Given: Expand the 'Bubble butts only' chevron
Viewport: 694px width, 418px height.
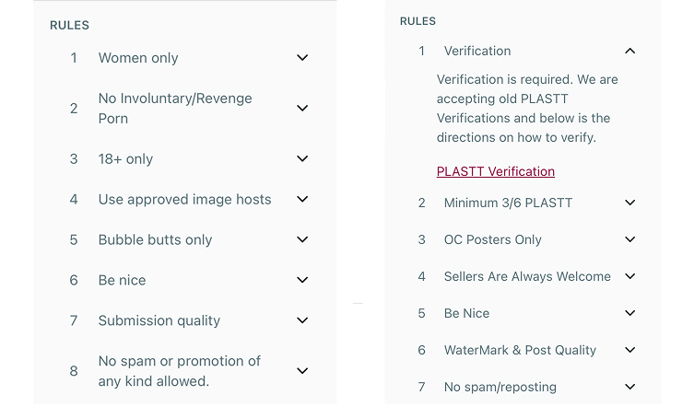Looking at the screenshot, I should pyautogui.click(x=302, y=240).
